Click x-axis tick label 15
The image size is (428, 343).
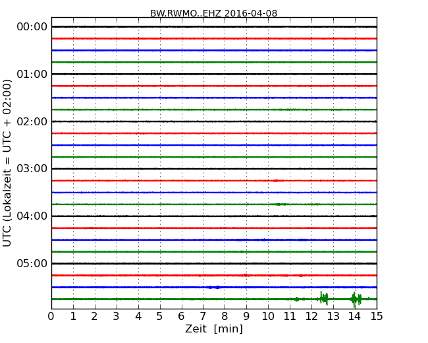pos(377,316)
